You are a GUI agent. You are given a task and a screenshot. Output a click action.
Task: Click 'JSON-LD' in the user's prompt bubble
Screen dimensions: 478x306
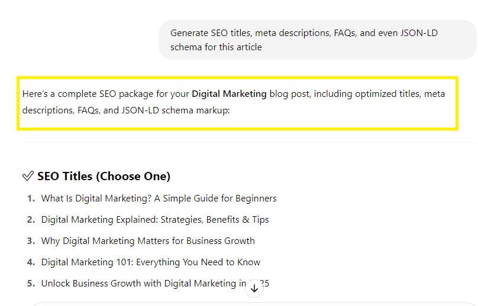[419, 33]
